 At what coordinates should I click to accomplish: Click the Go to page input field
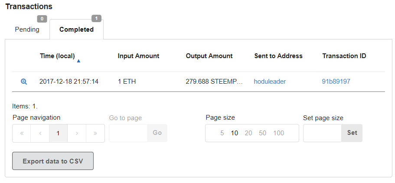pyautogui.click(x=128, y=133)
